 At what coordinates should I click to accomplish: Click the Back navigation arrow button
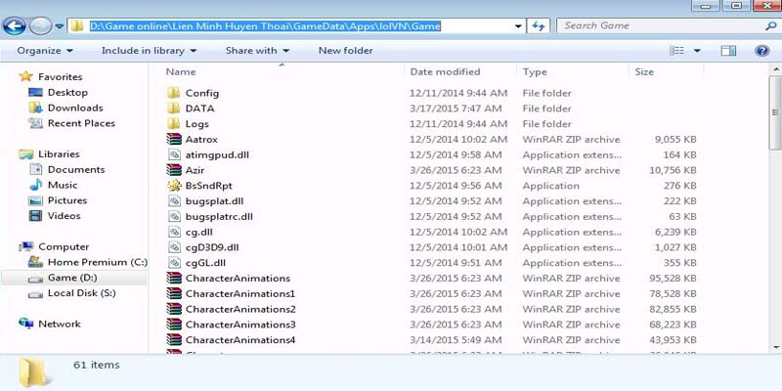point(16,26)
